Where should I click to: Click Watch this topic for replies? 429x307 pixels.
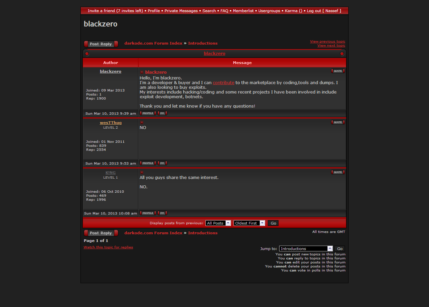(x=108, y=247)
